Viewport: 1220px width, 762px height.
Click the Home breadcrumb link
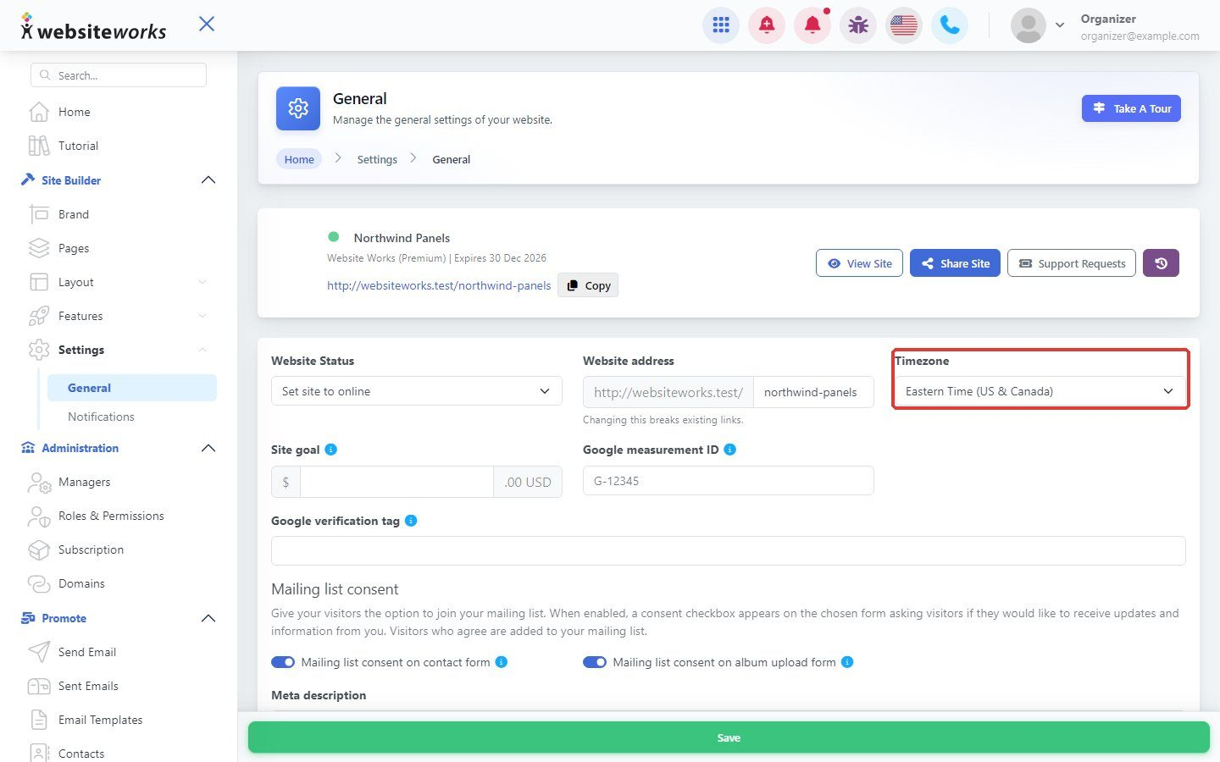coord(299,159)
